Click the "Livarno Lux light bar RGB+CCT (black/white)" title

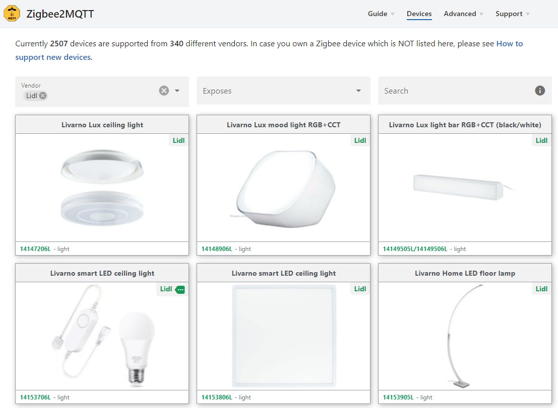[465, 125]
